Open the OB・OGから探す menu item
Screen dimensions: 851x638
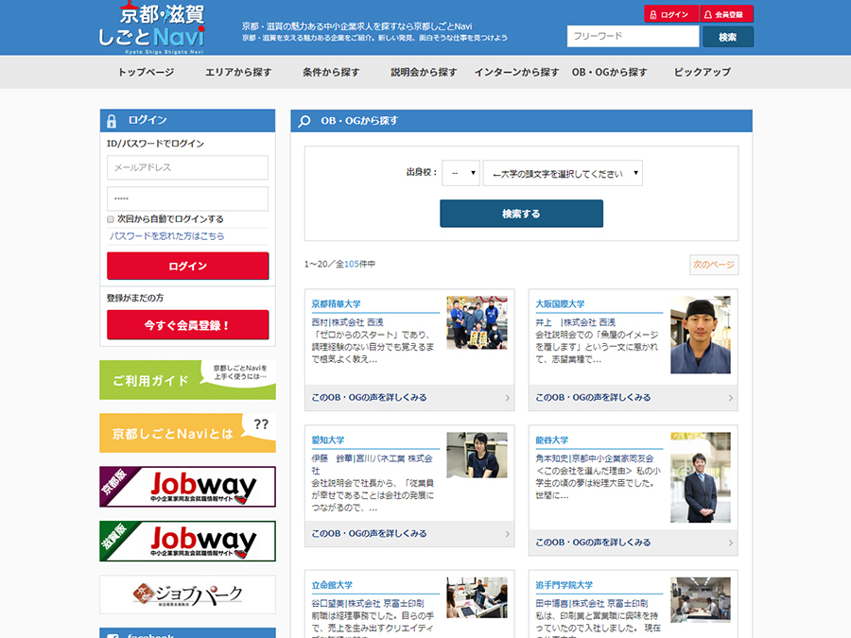tap(610, 72)
